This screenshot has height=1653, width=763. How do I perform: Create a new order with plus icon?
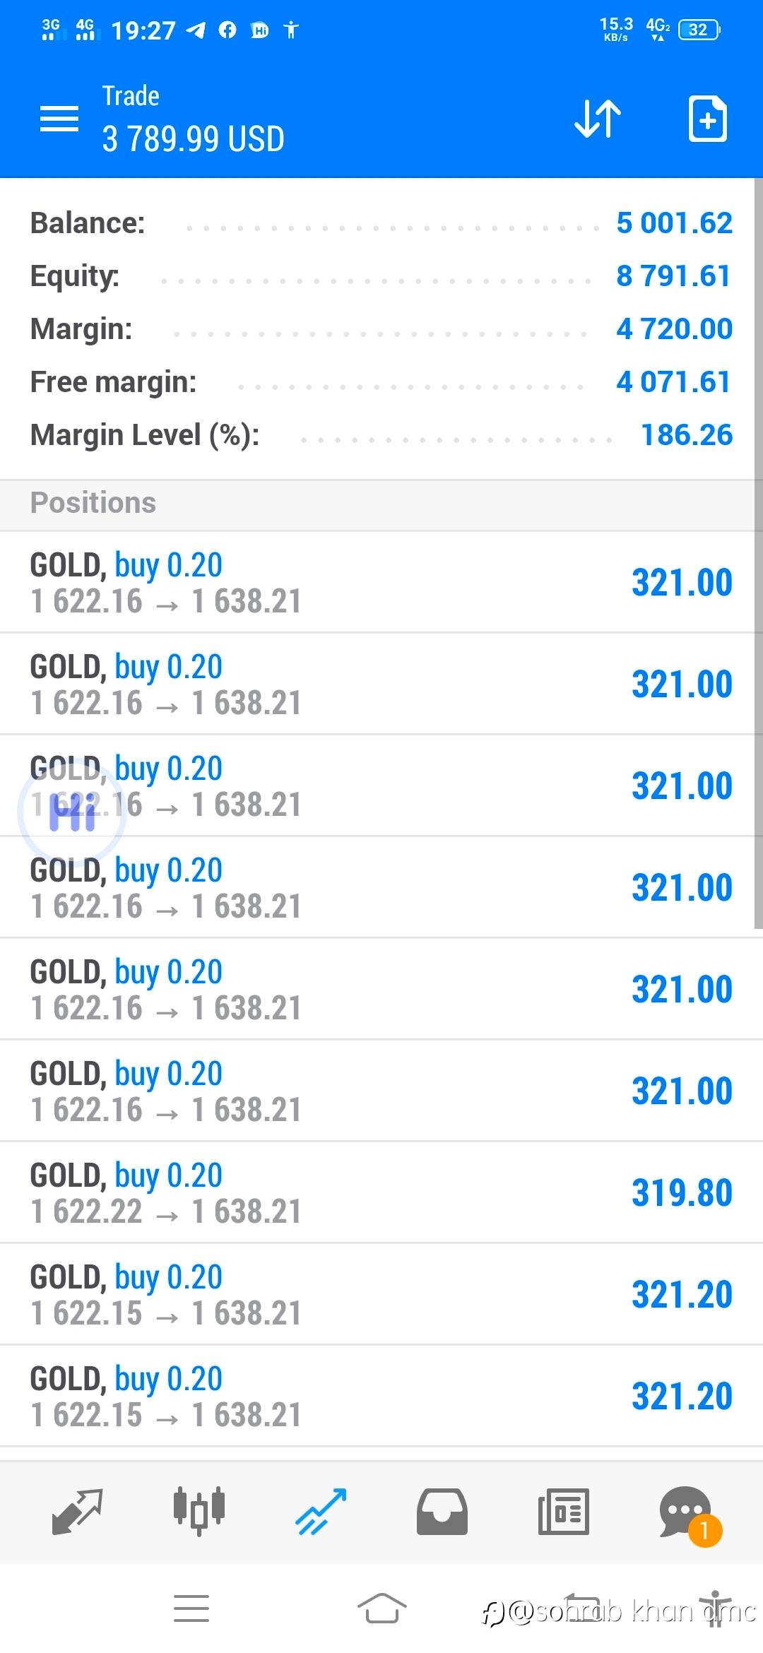(x=707, y=119)
